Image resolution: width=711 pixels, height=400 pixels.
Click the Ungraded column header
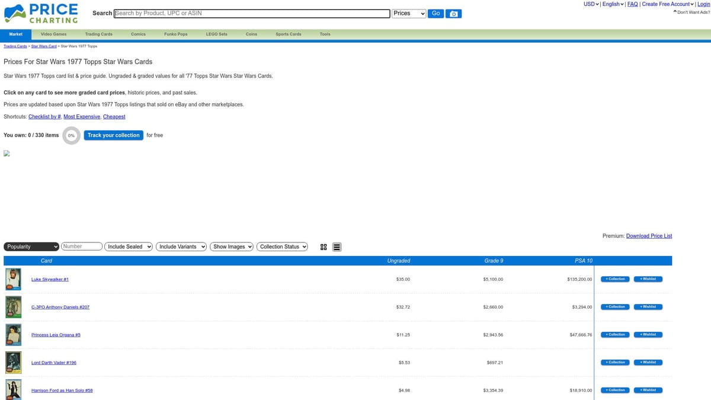399,261
